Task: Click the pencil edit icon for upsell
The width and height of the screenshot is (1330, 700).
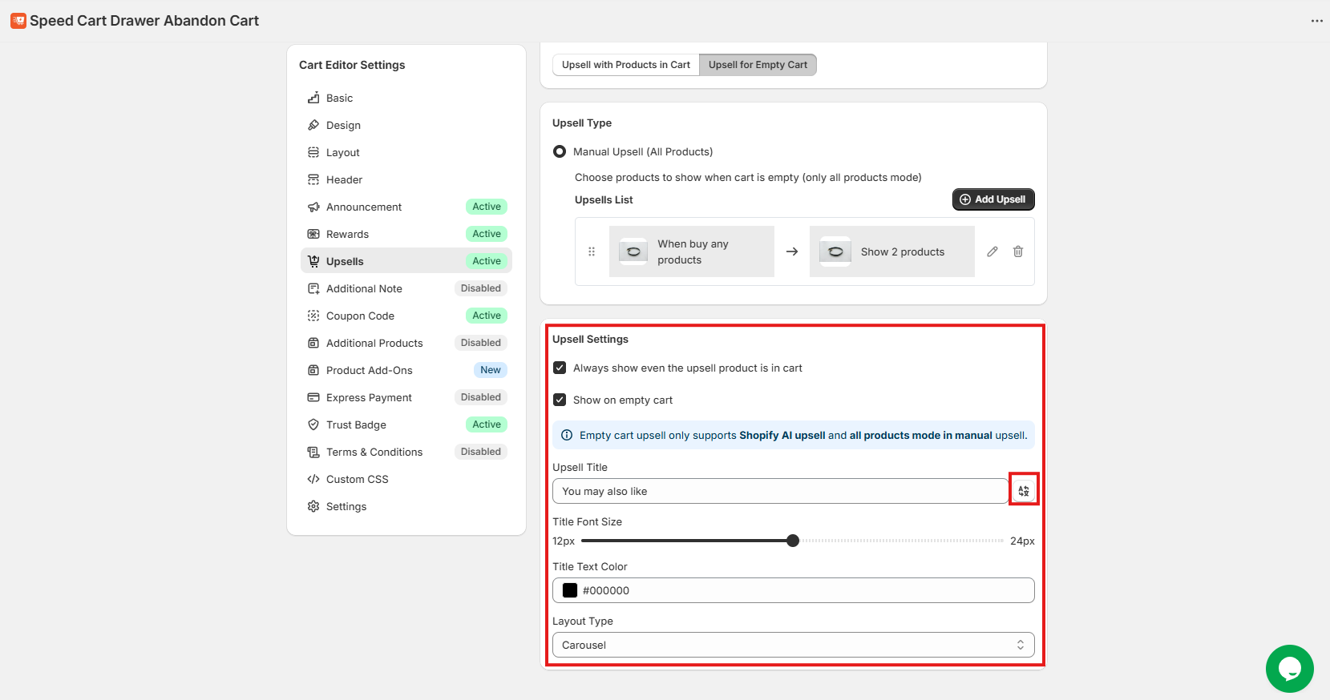Action: click(992, 251)
